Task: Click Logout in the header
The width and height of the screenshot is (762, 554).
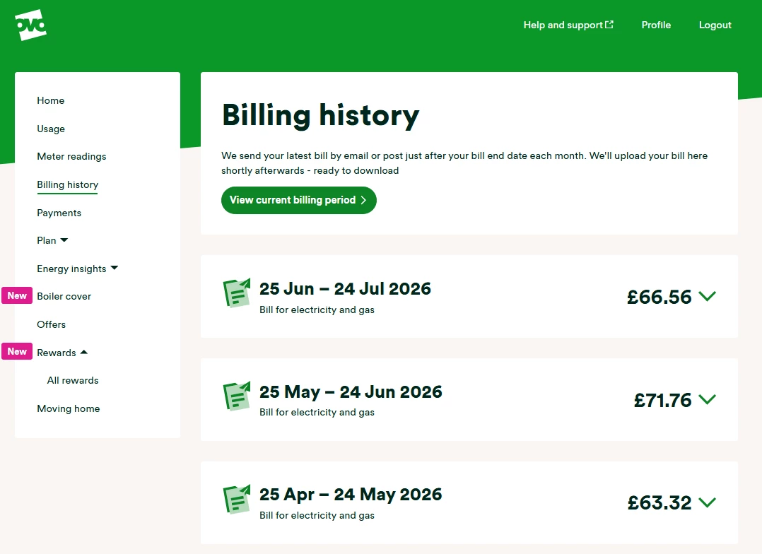Action: click(715, 25)
